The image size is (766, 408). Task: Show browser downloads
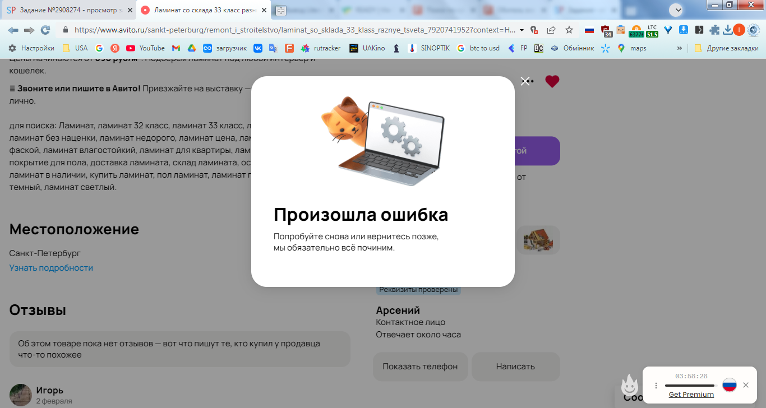click(x=727, y=30)
